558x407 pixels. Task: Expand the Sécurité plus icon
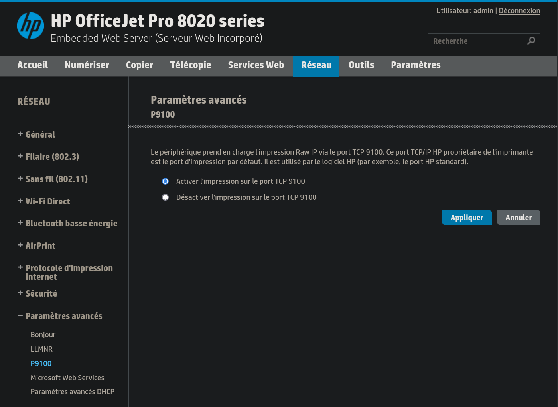[x=20, y=293]
